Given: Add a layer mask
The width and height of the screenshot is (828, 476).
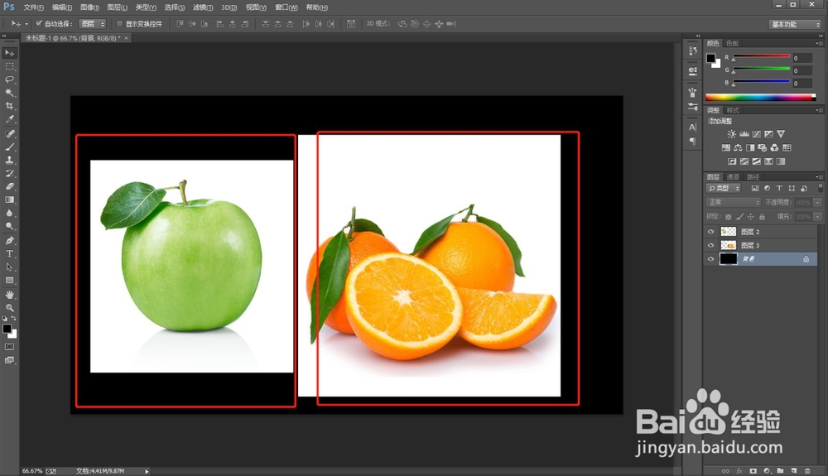Looking at the screenshot, I should click(x=753, y=471).
